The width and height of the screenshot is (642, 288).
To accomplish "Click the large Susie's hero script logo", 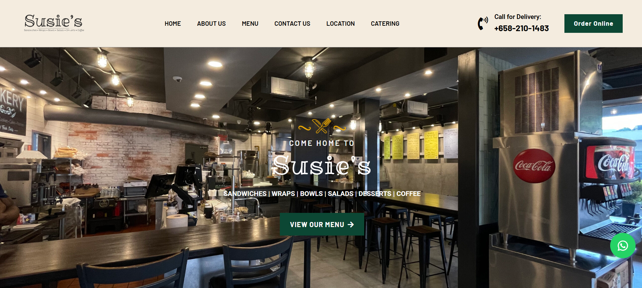I will point(322,166).
